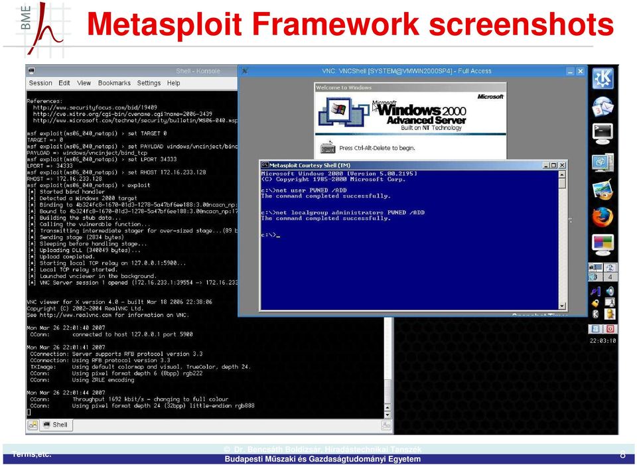Click the purple plug tray icon
This screenshot has width=637, height=465.
tap(596, 291)
